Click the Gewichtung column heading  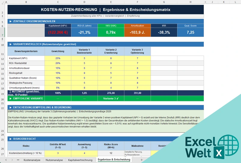click(x=58, y=51)
